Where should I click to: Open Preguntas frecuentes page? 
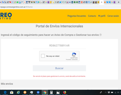77,16
